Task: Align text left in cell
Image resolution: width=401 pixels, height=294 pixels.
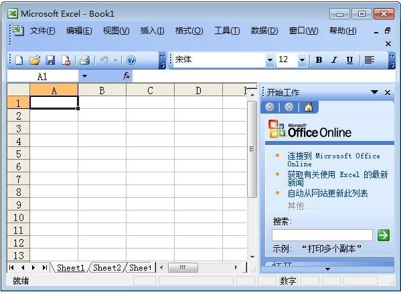Action: 370,60
